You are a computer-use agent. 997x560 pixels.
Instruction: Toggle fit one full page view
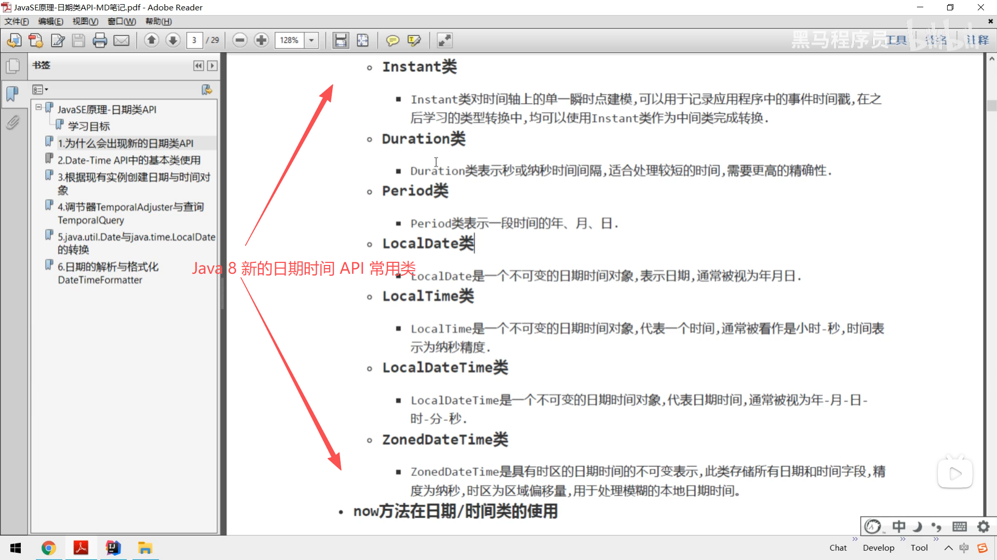tap(362, 40)
